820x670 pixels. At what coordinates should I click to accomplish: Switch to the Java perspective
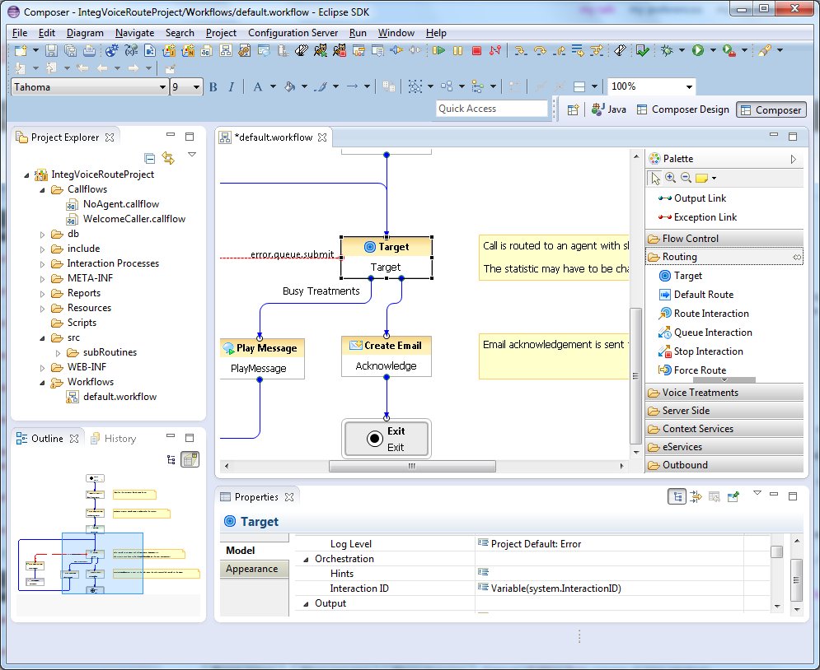tap(609, 109)
